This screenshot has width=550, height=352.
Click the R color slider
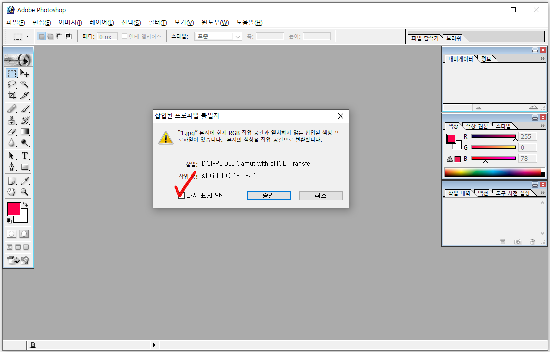coord(494,136)
